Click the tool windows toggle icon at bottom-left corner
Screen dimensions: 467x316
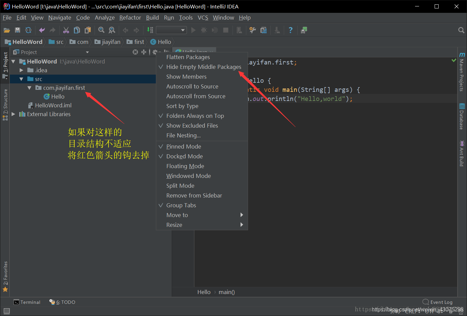[7, 311]
